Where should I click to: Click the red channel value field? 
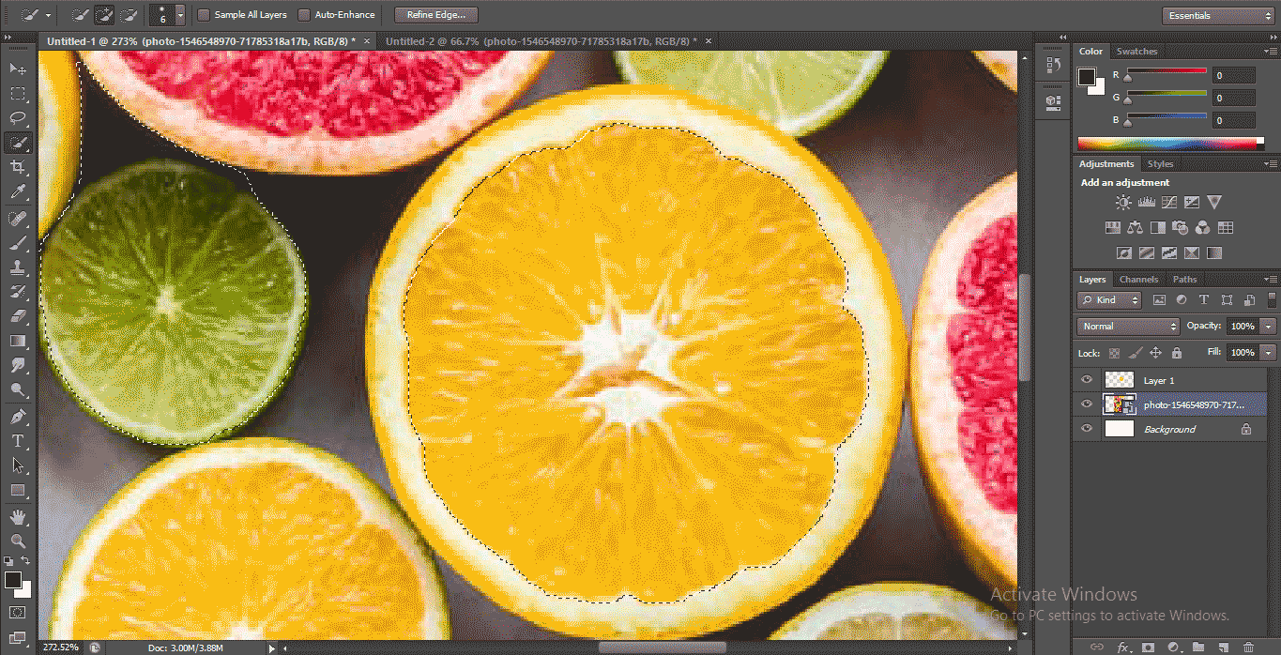pos(1233,75)
